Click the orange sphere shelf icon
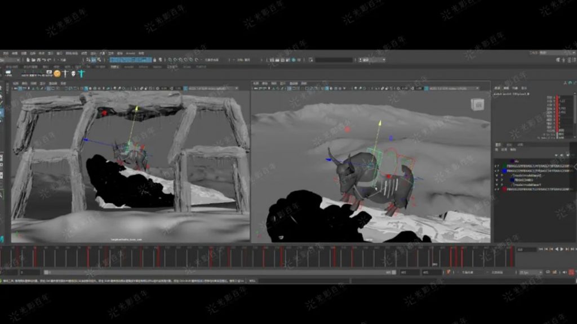This screenshot has width=577, height=324. (x=57, y=73)
